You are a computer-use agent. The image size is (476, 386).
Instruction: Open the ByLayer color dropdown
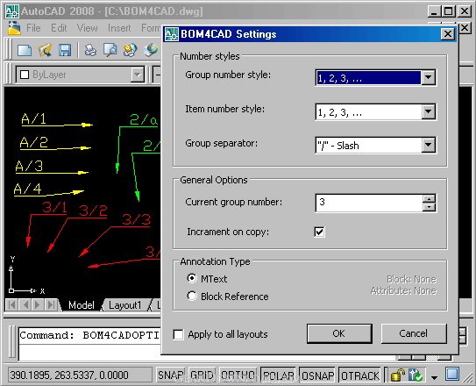coord(138,75)
